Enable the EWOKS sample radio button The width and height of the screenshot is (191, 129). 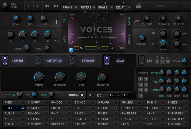[x=69, y=108]
